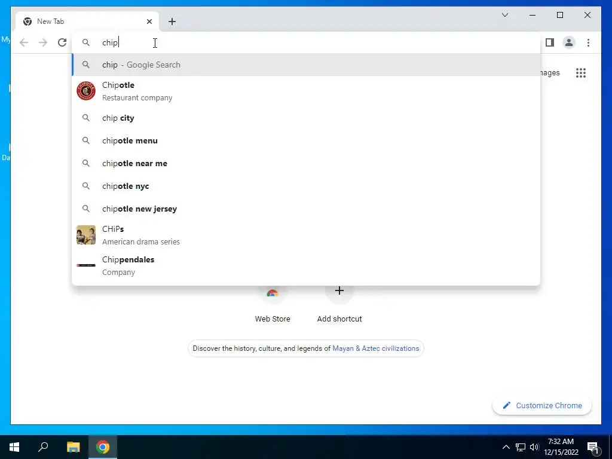The image size is (612, 459).
Task: Click in the address bar text 'chip'
Action: pyautogui.click(x=110, y=42)
